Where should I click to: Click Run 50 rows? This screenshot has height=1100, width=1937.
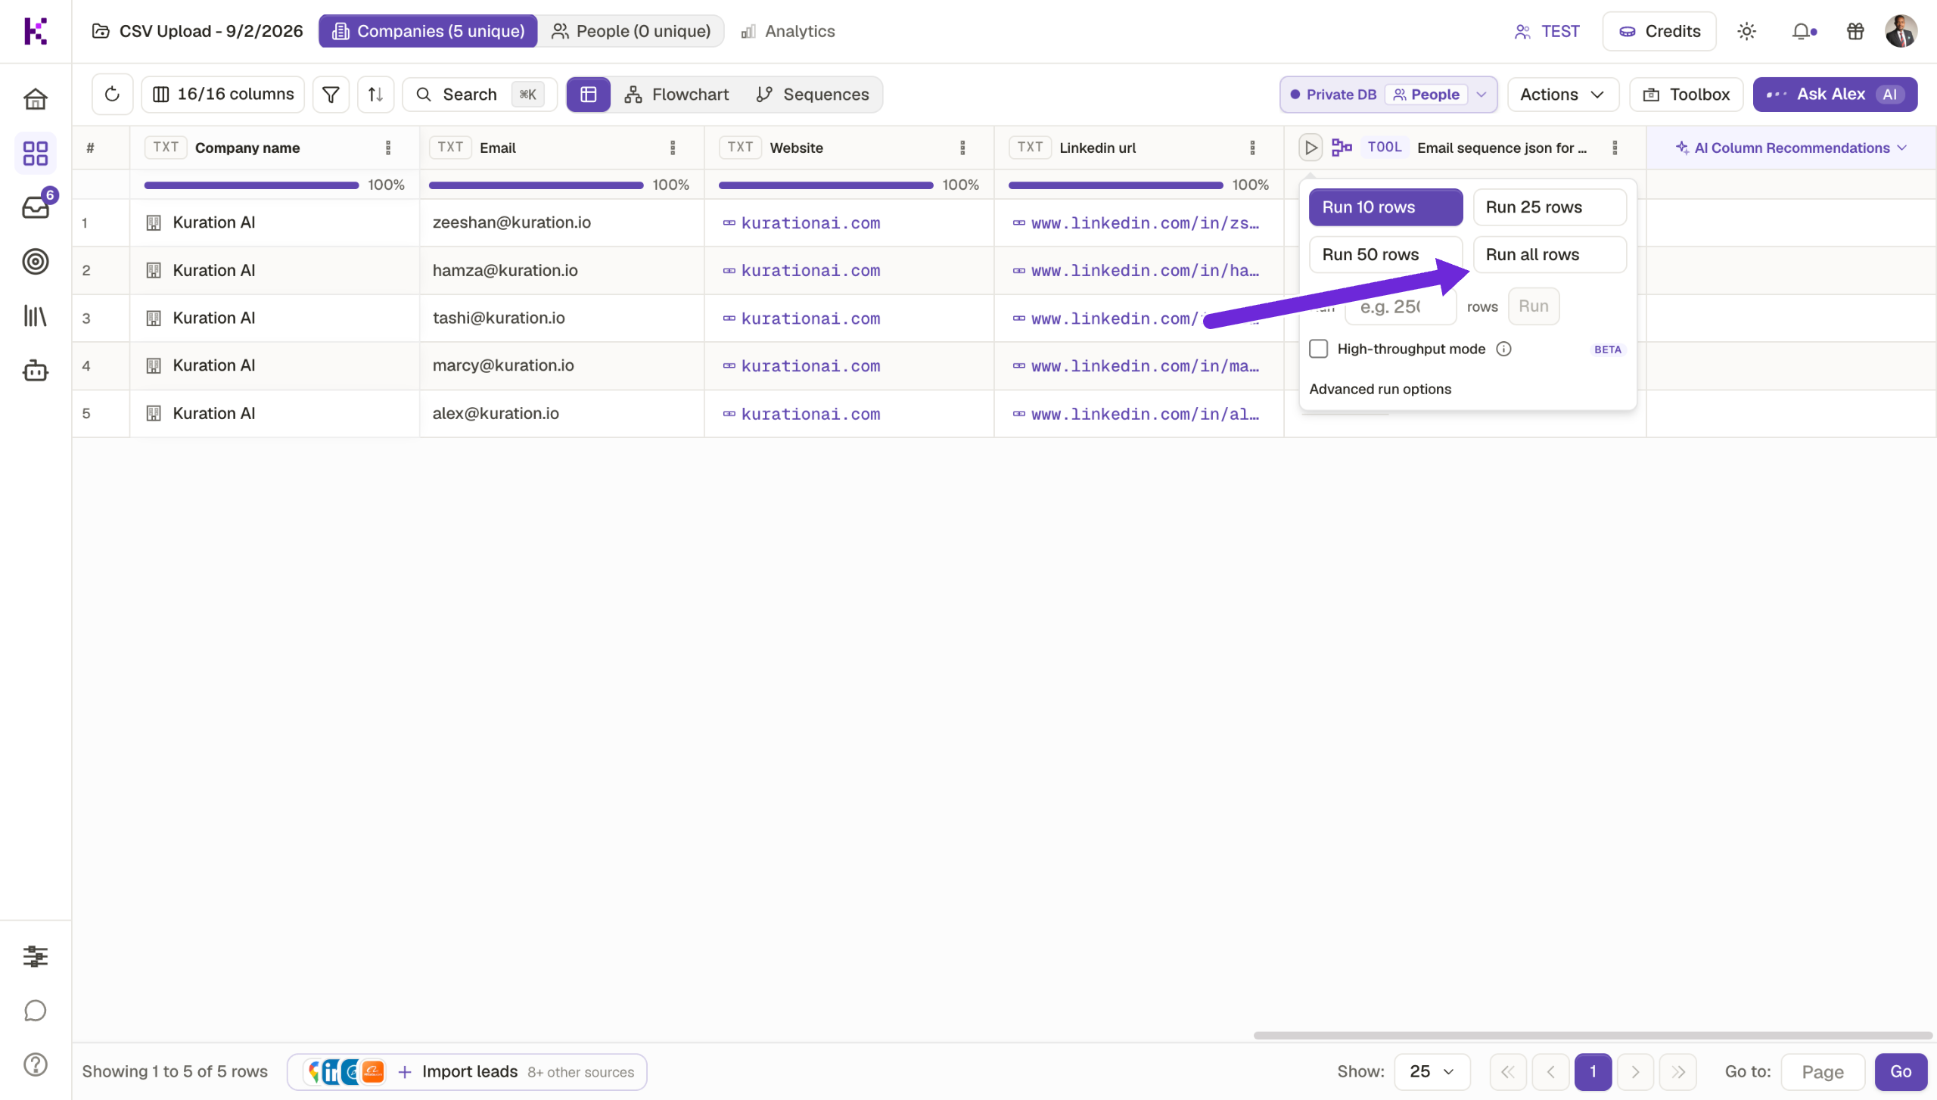pos(1385,255)
